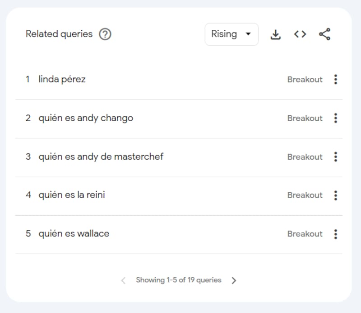Go to next page of queries

pyautogui.click(x=234, y=280)
